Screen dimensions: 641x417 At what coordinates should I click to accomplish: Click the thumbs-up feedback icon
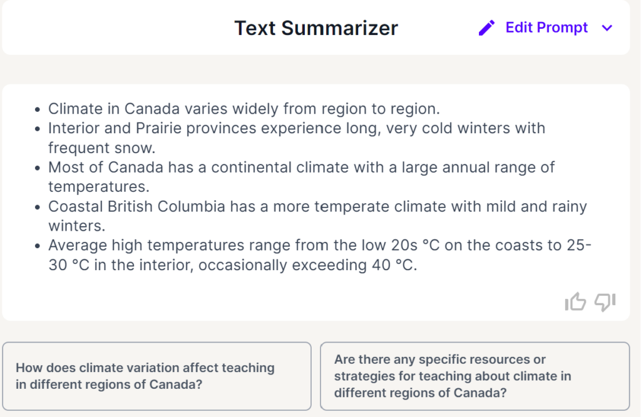tap(575, 303)
